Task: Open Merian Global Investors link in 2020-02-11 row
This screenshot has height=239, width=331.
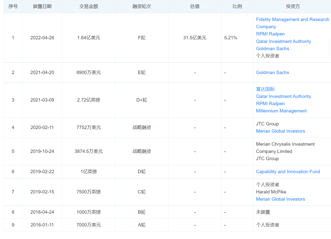Action: 280,131
